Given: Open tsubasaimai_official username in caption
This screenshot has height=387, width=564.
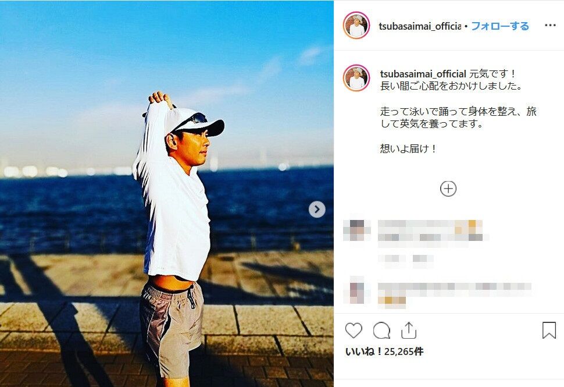Looking at the screenshot, I should (x=423, y=74).
